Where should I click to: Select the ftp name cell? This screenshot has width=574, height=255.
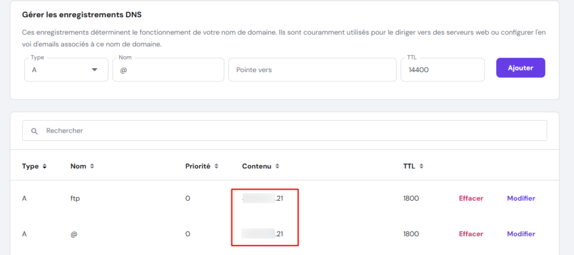click(x=75, y=199)
